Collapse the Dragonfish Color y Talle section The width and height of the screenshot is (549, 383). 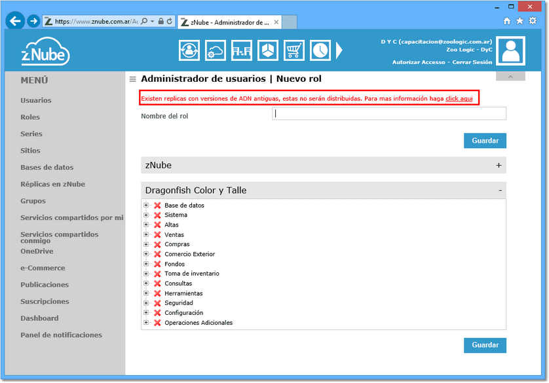[x=501, y=191]
